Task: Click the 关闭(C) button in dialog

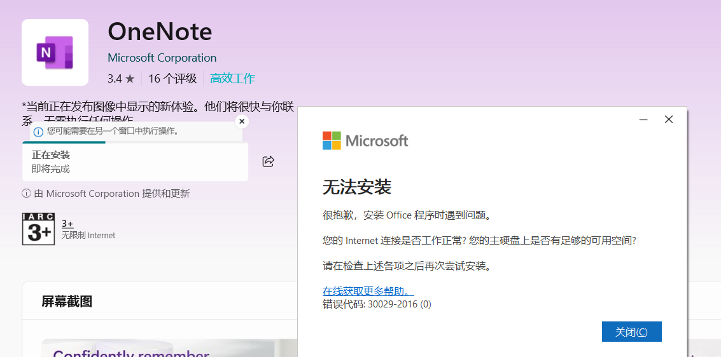Action: (x=631, y=332)
